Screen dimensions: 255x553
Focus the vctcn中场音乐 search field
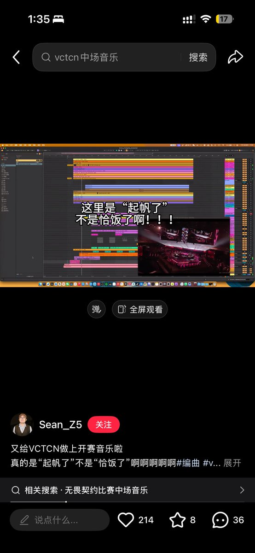click(124, 57)
